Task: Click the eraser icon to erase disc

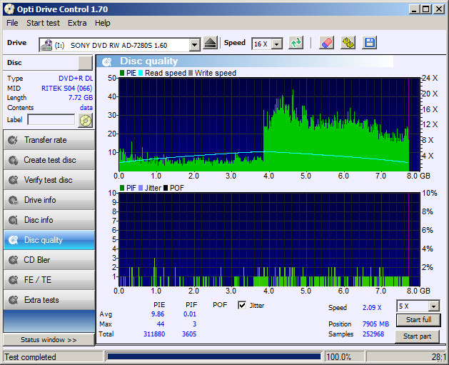Action: click(x=326, y=44)
